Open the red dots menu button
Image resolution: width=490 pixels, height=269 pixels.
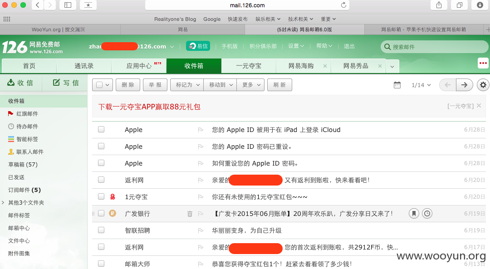pyautogui.click(x=483, y=63)
